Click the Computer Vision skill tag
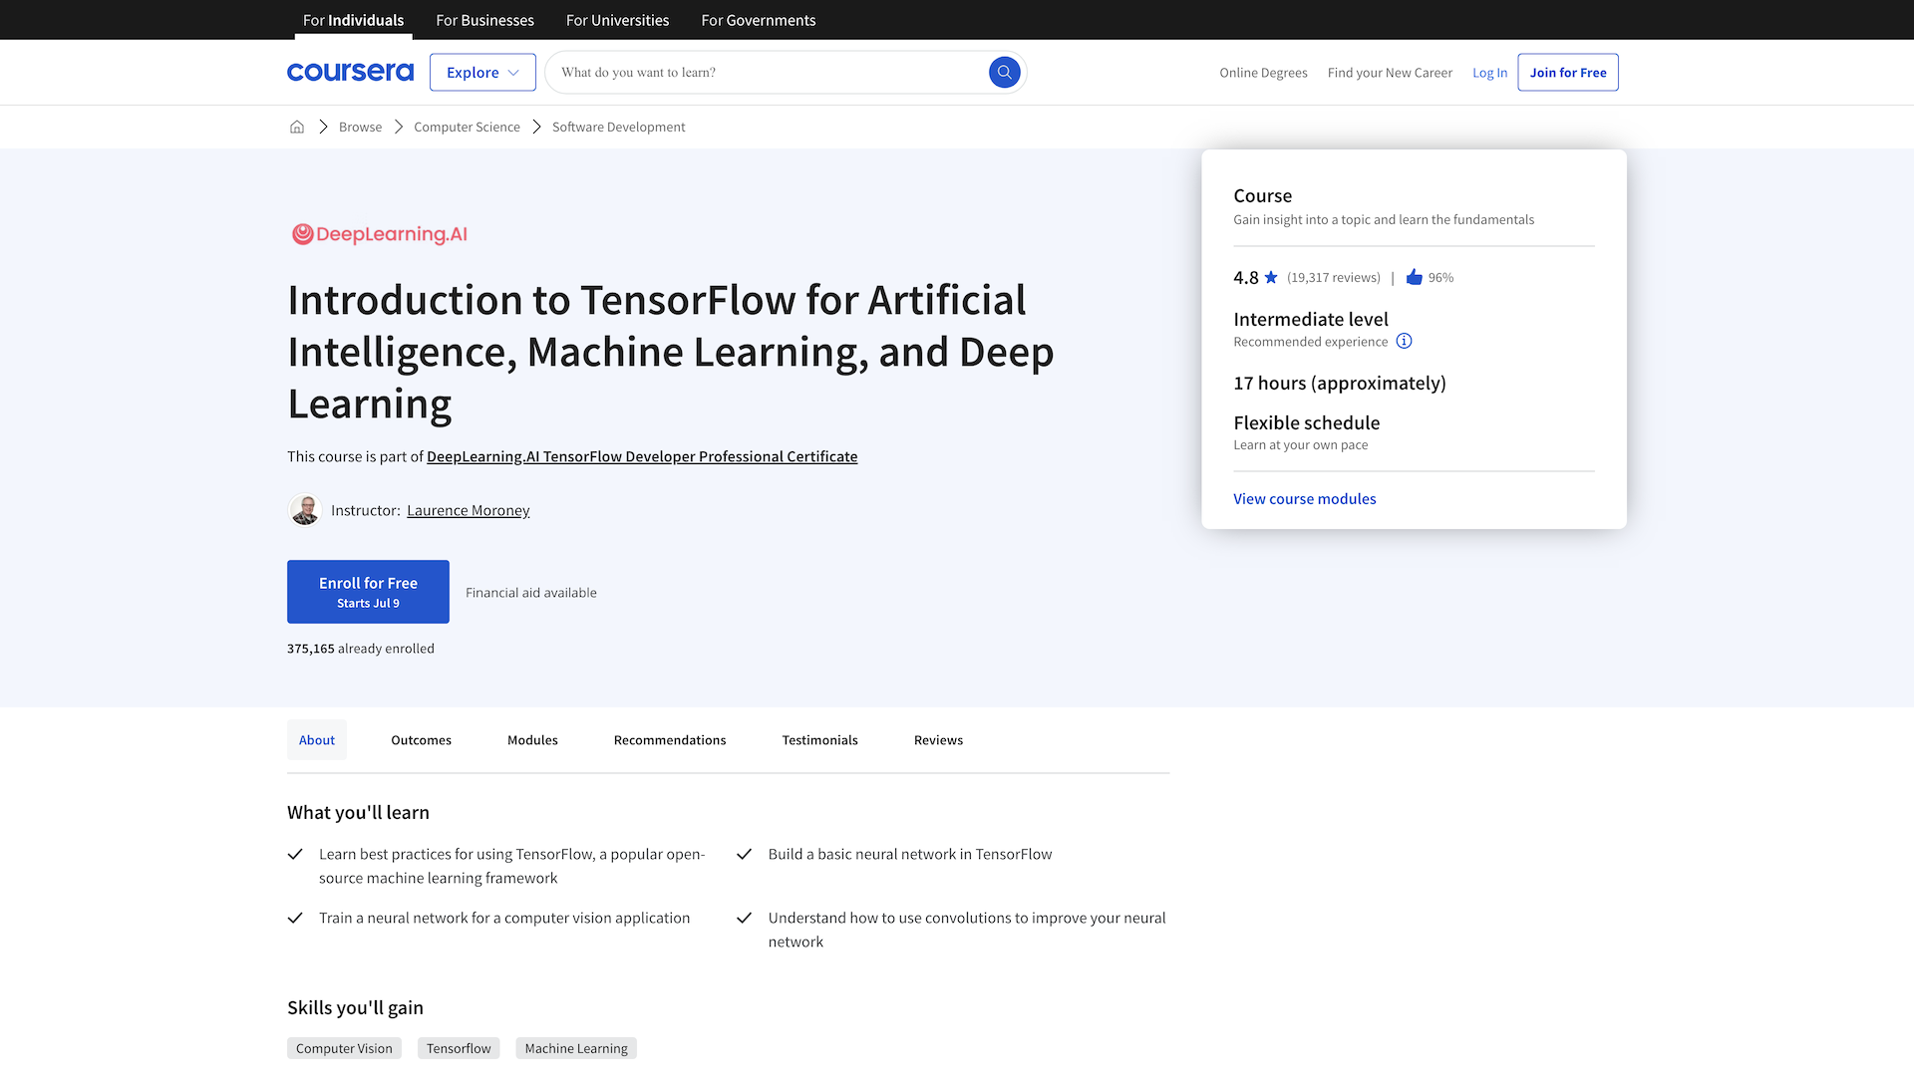 tap(344, 1048)
